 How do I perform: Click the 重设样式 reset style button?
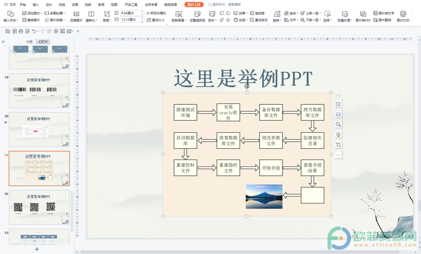(x=259, y=20)
